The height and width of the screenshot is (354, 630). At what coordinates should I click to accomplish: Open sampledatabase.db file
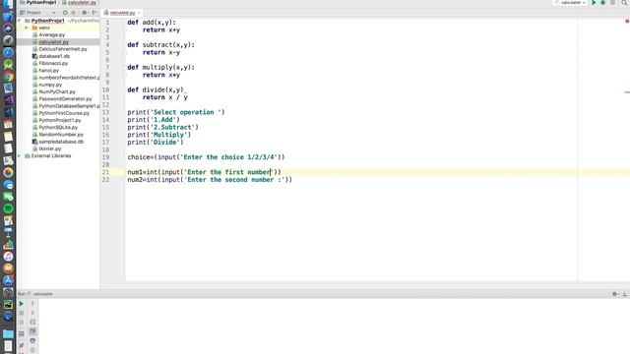coord(61,142)
